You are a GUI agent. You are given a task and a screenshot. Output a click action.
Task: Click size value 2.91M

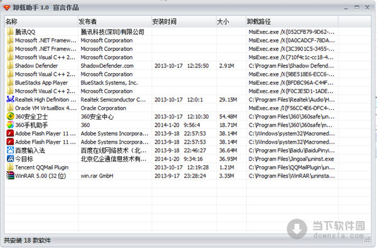click(x=226, y=65)
